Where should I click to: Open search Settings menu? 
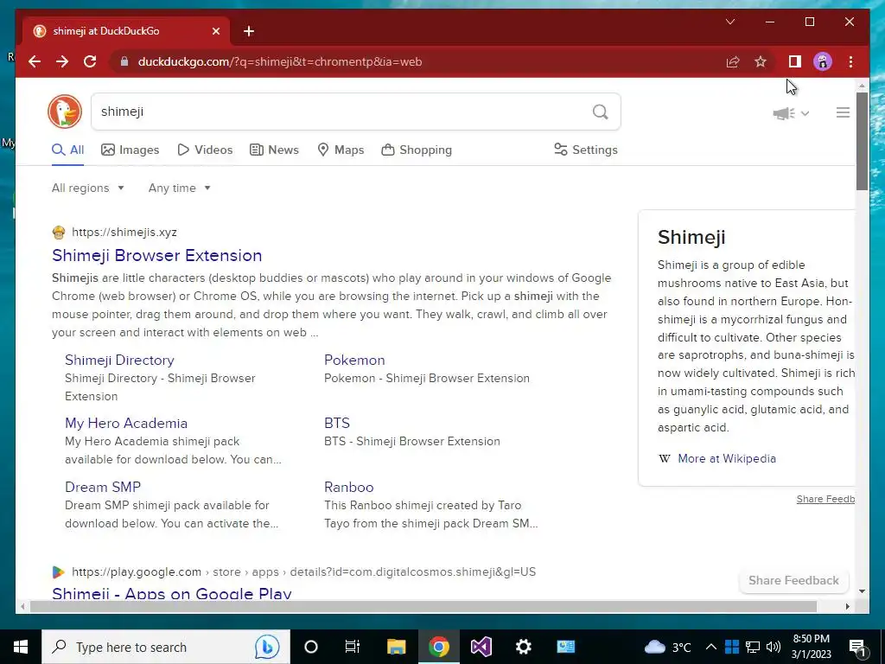(x=586, y=150)
